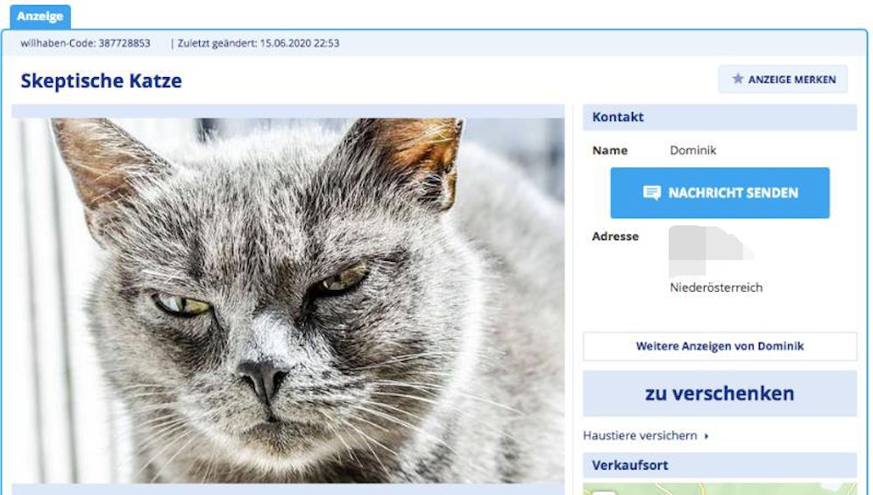Open the Anzeige tab
Screen dimensions: 873x495
tap(40, 16)
